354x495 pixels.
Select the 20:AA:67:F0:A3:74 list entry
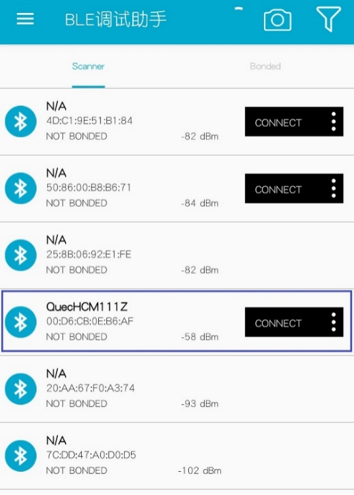point(177,389)
